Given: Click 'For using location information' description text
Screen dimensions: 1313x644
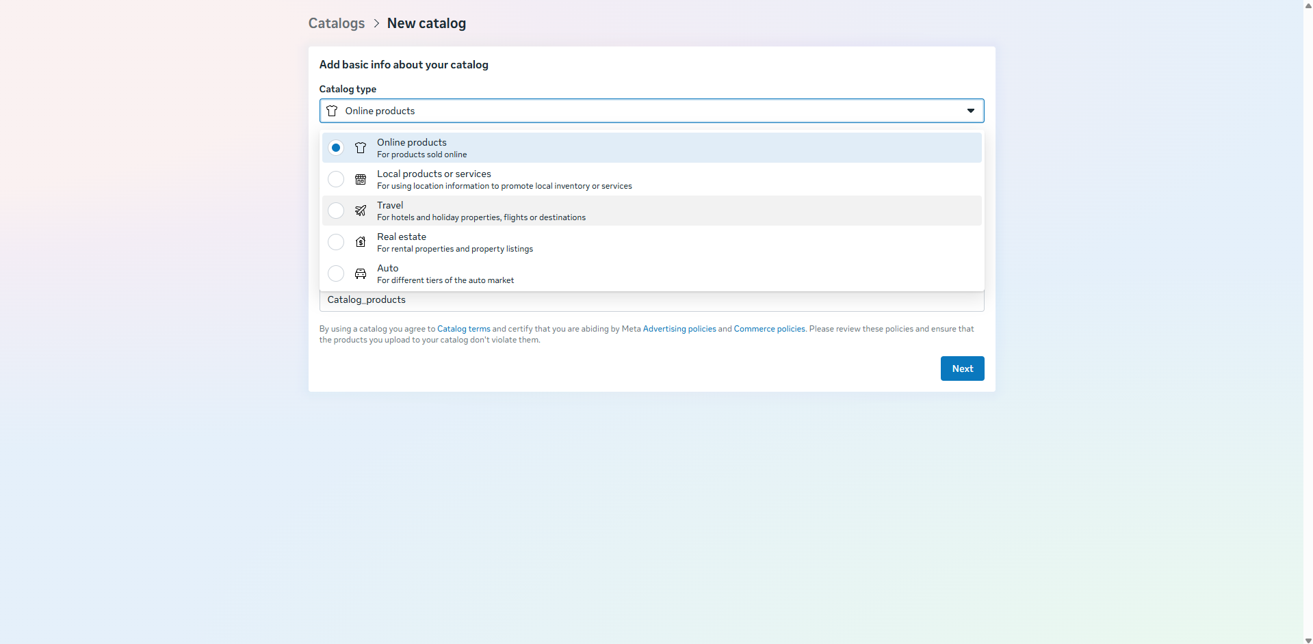Looking at the screenshot, I should pos(504,186).
